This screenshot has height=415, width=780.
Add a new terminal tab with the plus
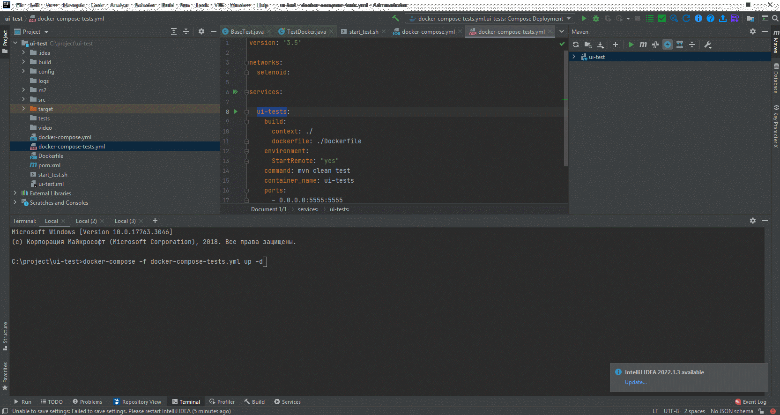tap(155, 221)
